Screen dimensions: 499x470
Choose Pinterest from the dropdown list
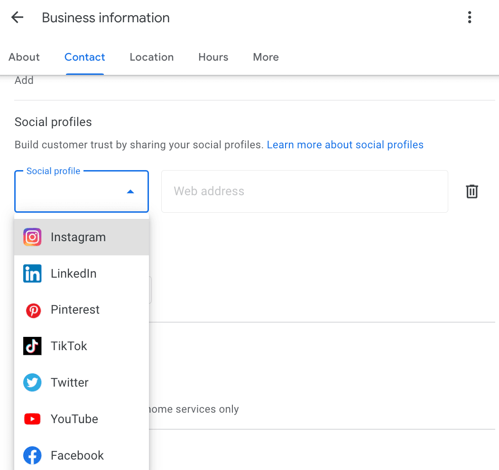[x=82, y=310]
